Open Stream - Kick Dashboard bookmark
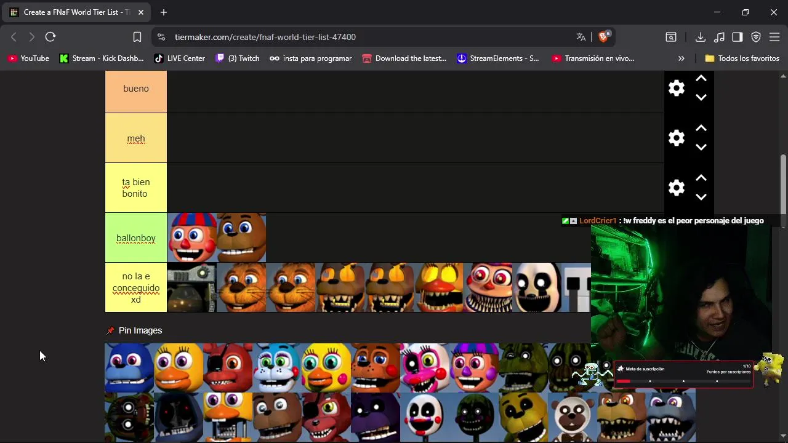 [102, 58]
